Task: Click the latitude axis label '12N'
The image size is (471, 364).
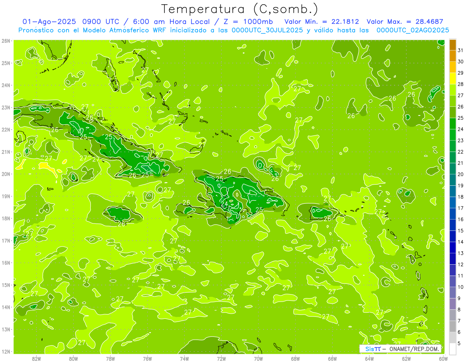Action: pos(6,351)
